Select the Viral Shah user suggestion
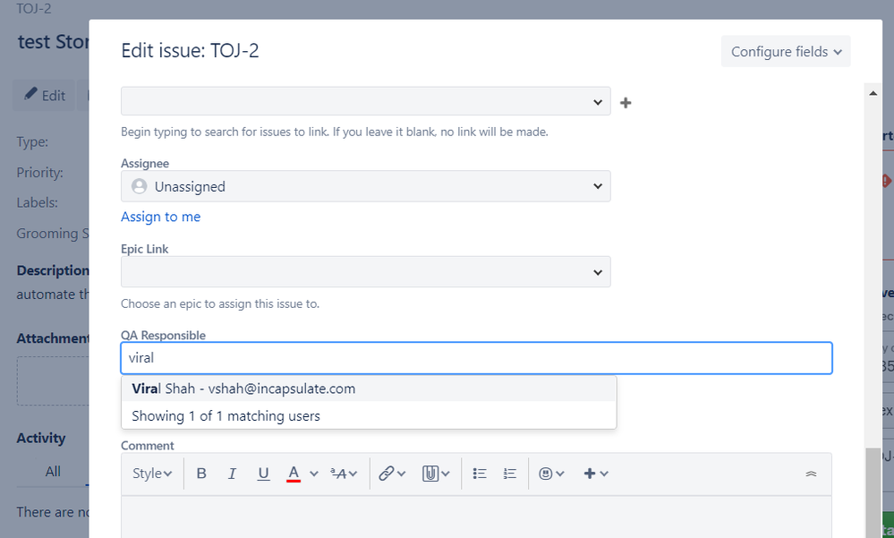The image size is (894, 538). (369, 389)
